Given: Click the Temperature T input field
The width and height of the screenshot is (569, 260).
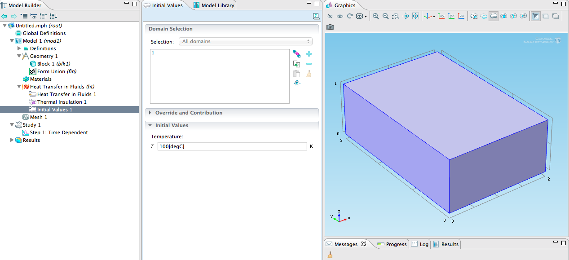Looking at the screenshot, I should 232,146.
